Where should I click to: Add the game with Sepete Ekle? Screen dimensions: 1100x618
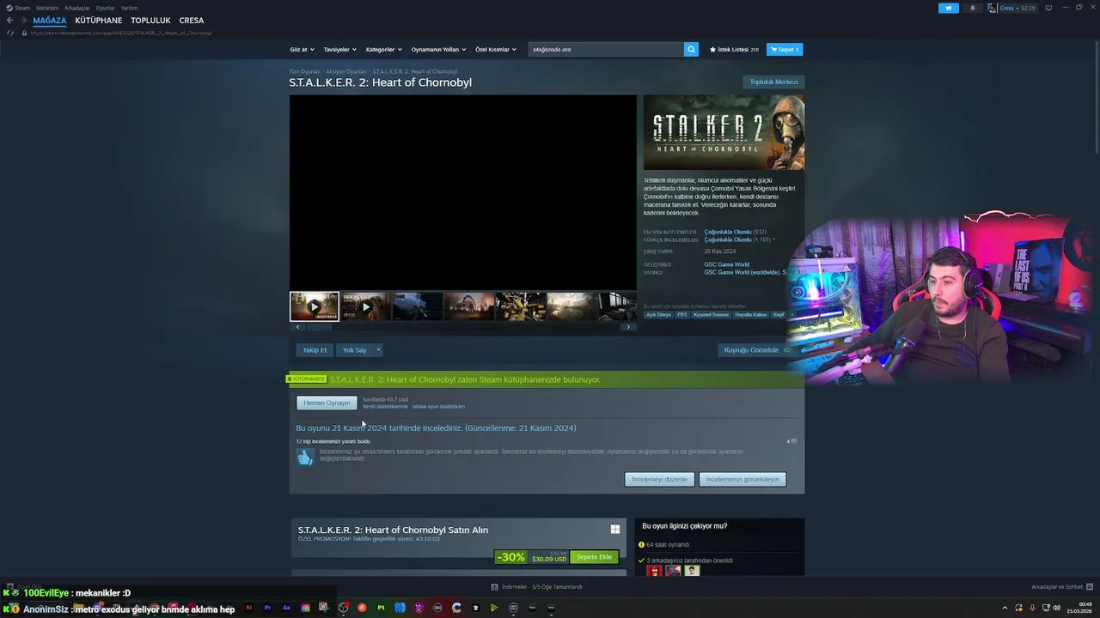[x=594, y=557]
